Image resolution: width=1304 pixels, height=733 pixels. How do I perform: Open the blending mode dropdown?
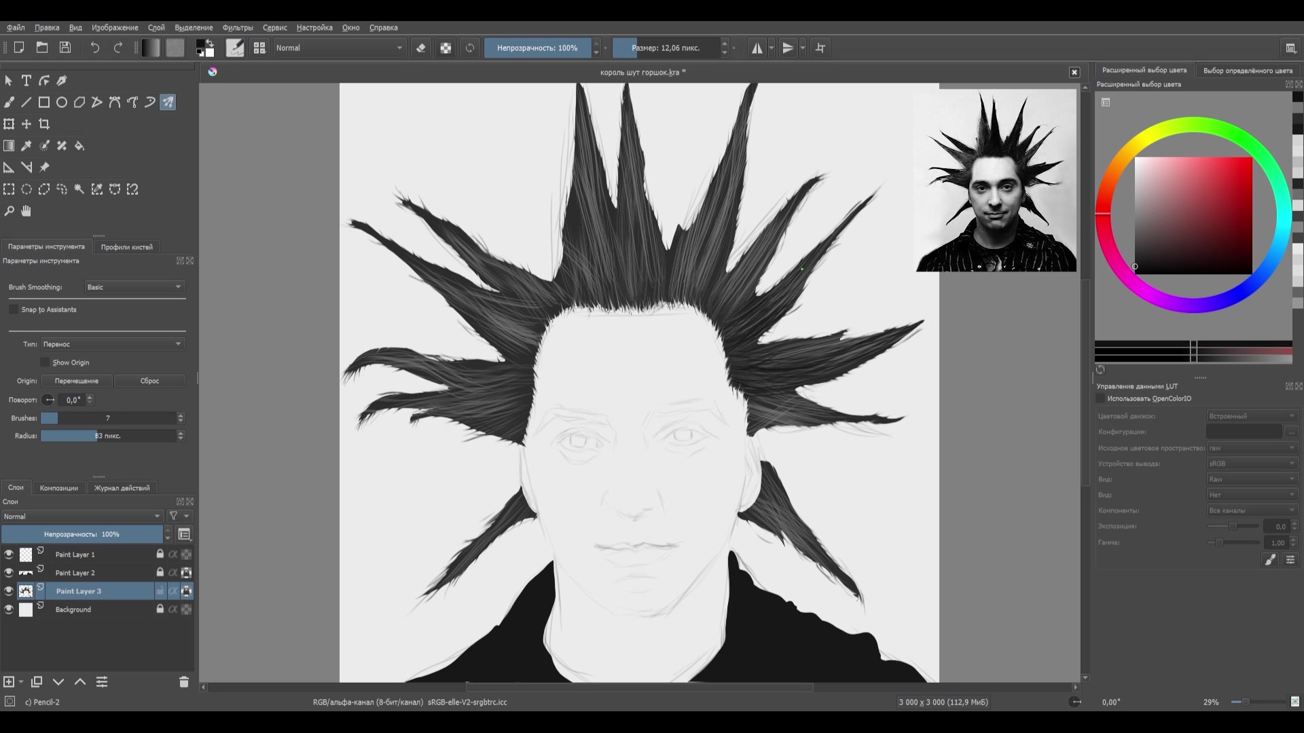[81, 516]
